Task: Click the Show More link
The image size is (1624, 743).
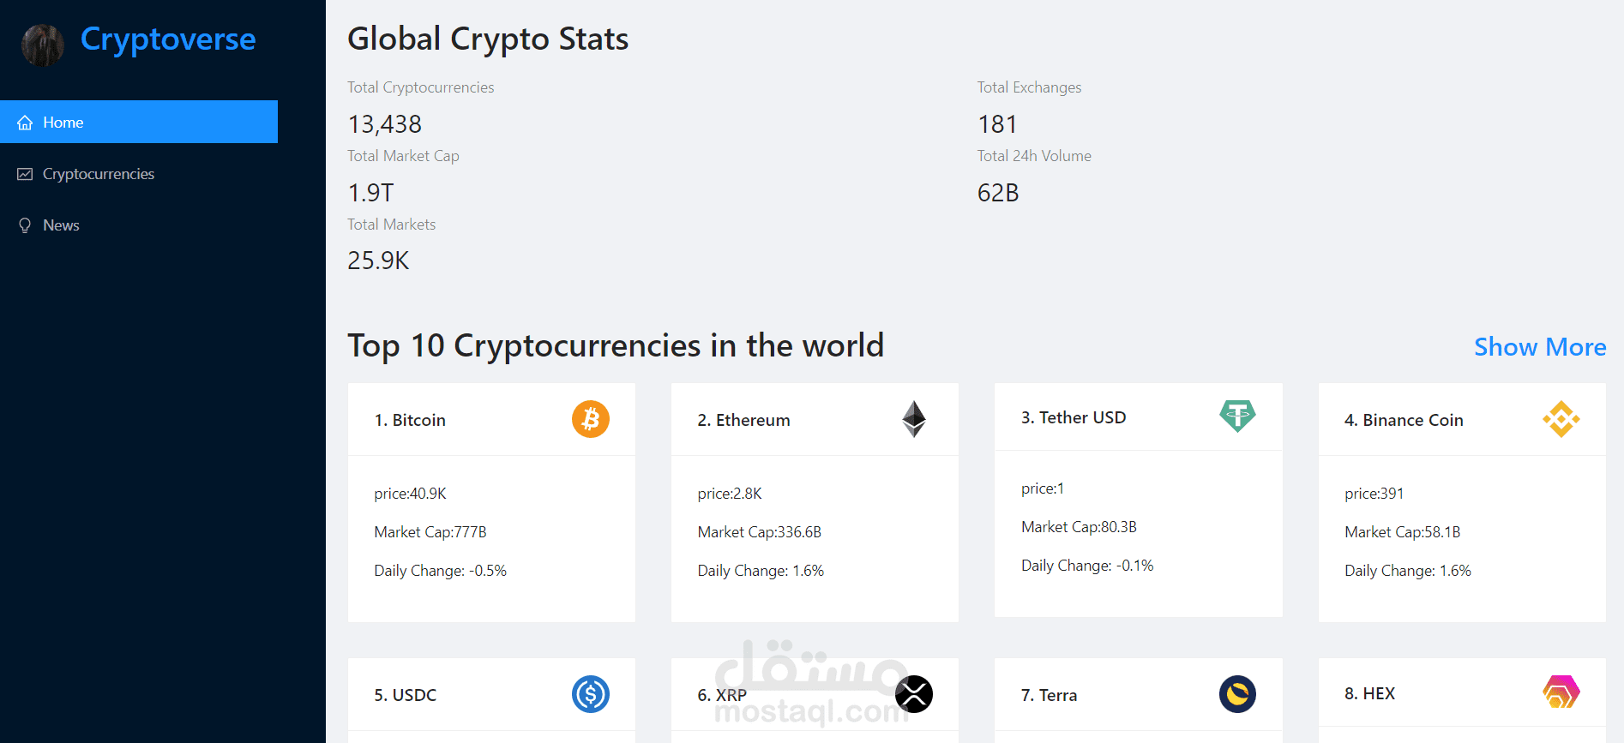Action: click(1539, 347)
